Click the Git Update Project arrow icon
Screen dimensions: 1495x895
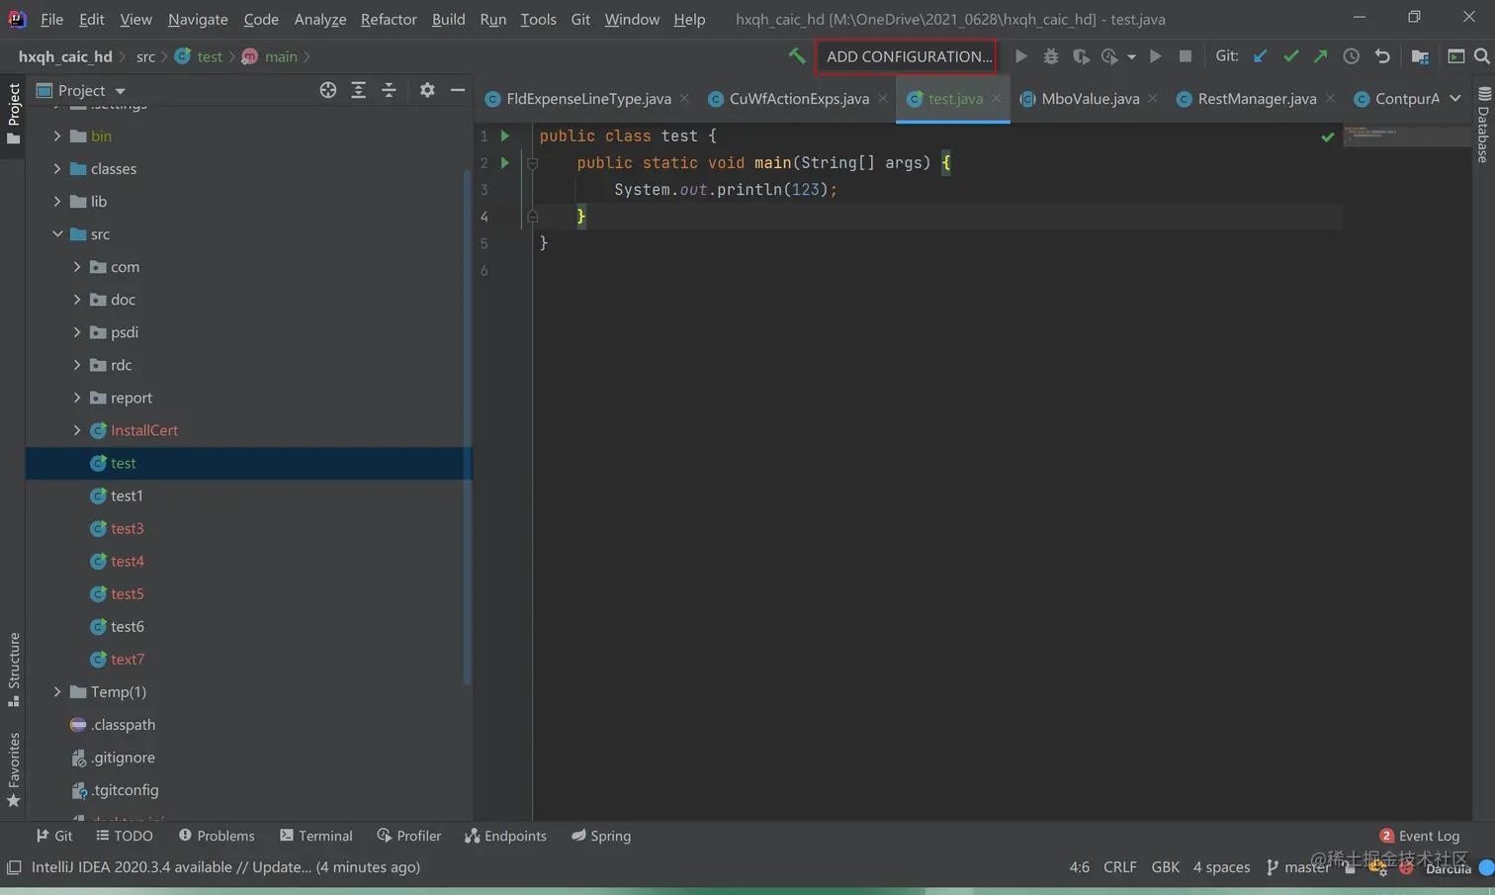[1260, 56]
